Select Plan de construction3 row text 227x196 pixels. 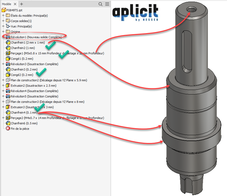(x=47, y=102)
